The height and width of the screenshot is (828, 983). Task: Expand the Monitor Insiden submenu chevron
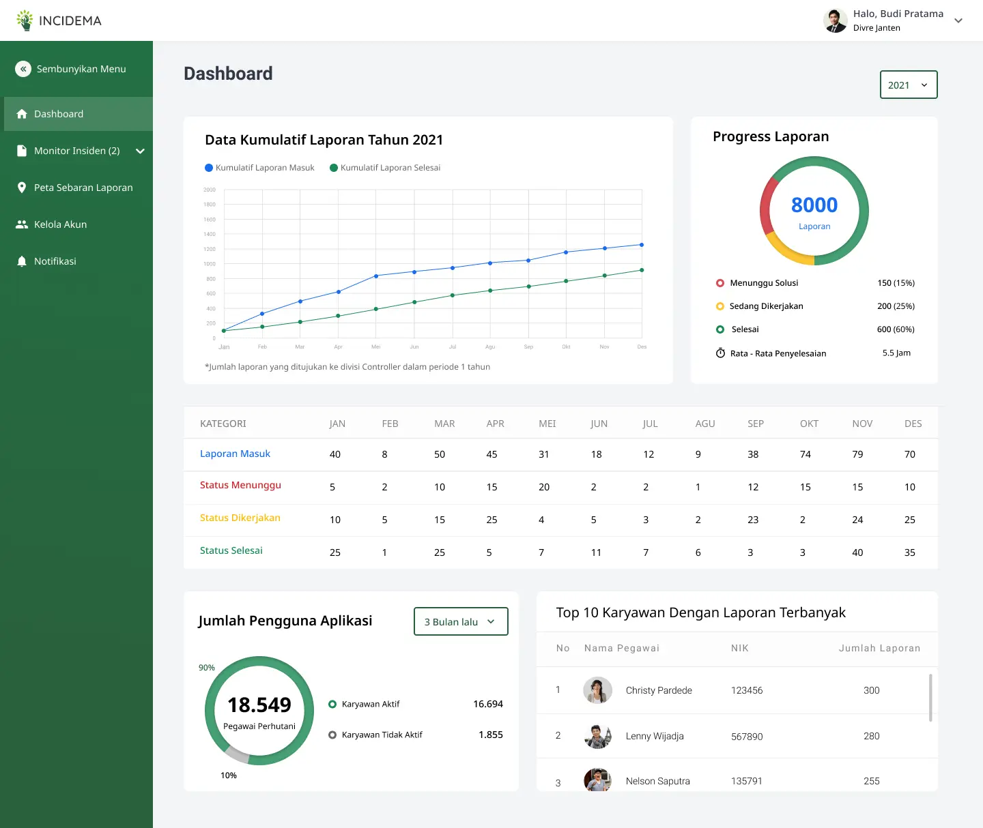tap(140, 151)
